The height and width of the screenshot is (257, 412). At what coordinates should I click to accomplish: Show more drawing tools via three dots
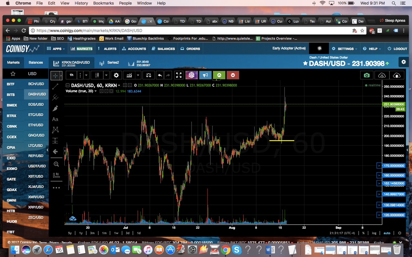coord(56,188)
